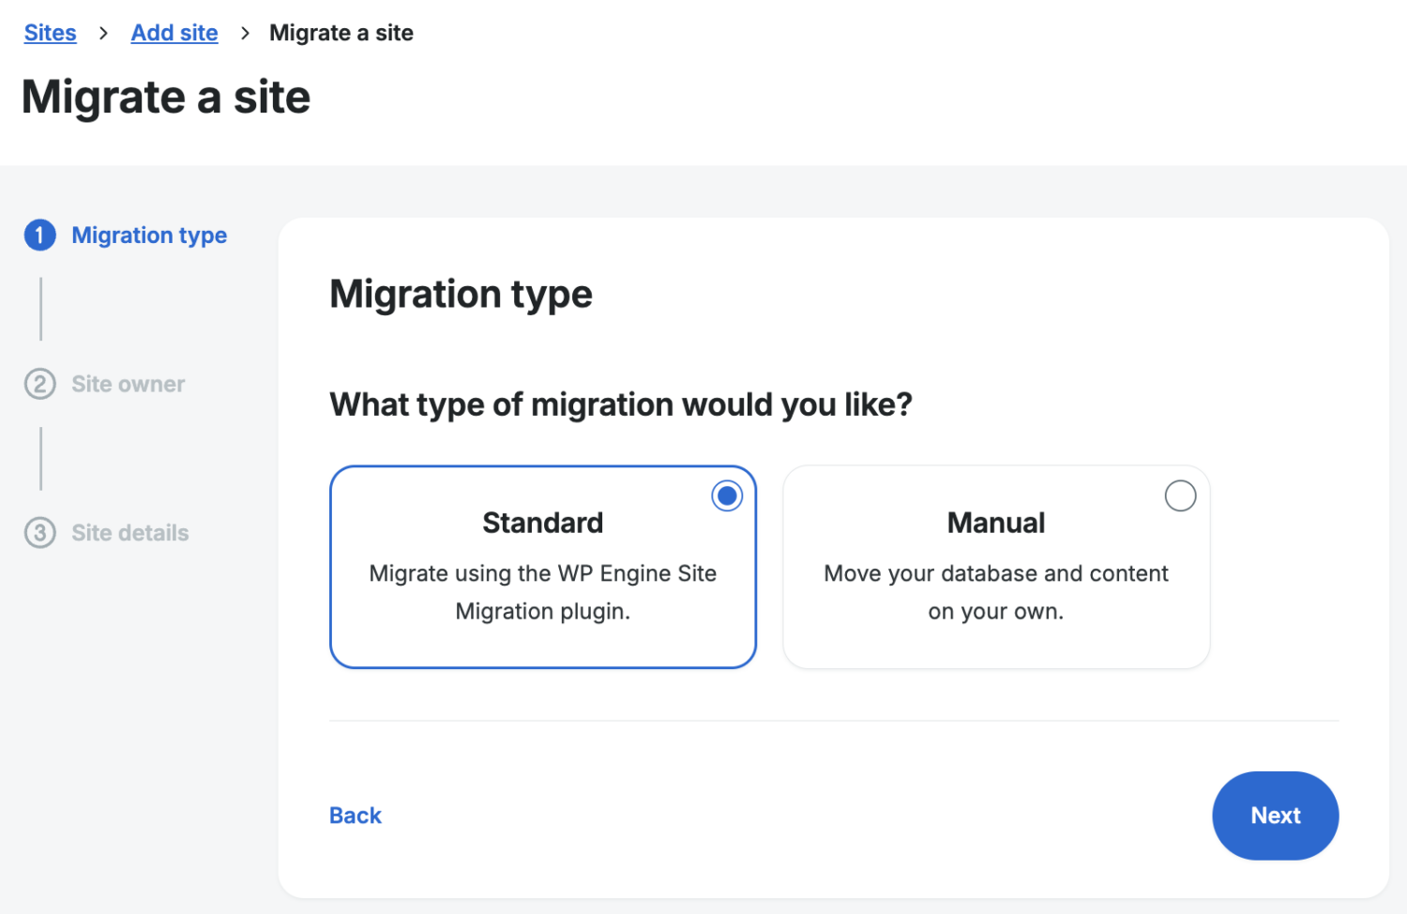Viewport: 1407px width, 914px height.
Task: Go to the Site owner step
Action: tap(129, 384)
